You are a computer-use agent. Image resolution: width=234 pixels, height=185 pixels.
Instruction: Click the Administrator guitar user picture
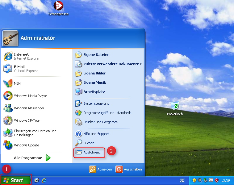[10, 38]
